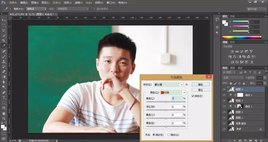Open the 预设 preset dropdown
268x142 pixels.
click(x=169, y=84)
